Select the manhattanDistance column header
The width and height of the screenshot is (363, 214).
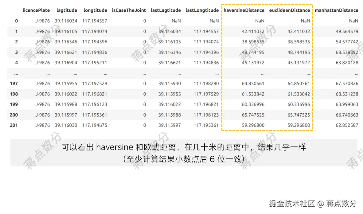pyautogui.click(x=337, y=10)
